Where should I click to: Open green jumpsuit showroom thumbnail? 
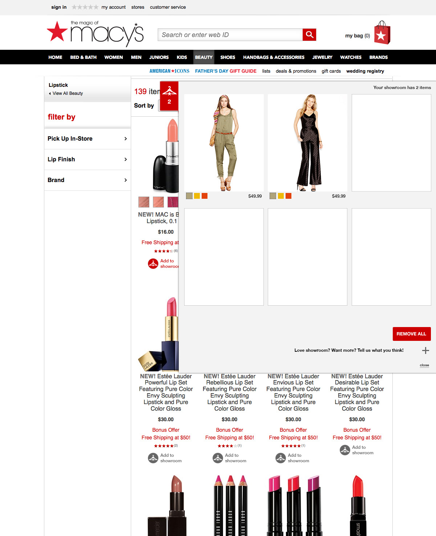click(x=224, y=143)
